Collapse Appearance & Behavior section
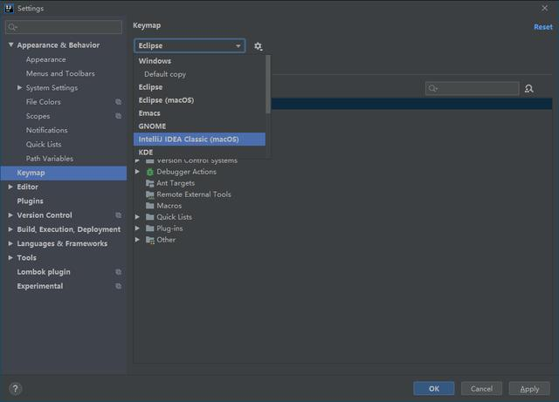This screenshot has height=402, width=559. [11, 44]
